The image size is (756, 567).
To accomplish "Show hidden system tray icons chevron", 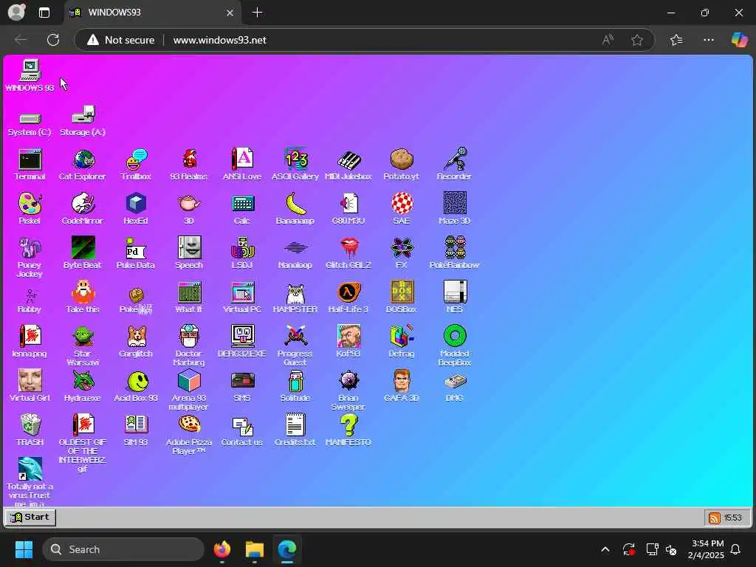I will [x=605, y=549].
